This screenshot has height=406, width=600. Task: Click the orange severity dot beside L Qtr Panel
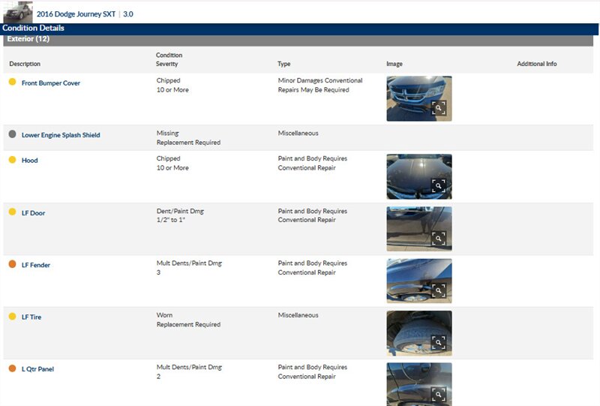click(x=12, y=368)
